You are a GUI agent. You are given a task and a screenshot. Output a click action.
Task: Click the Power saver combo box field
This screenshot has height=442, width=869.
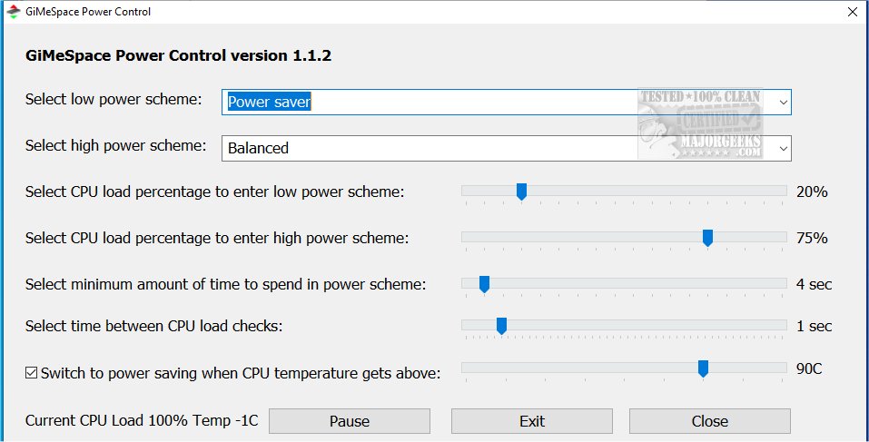point(427,102)
